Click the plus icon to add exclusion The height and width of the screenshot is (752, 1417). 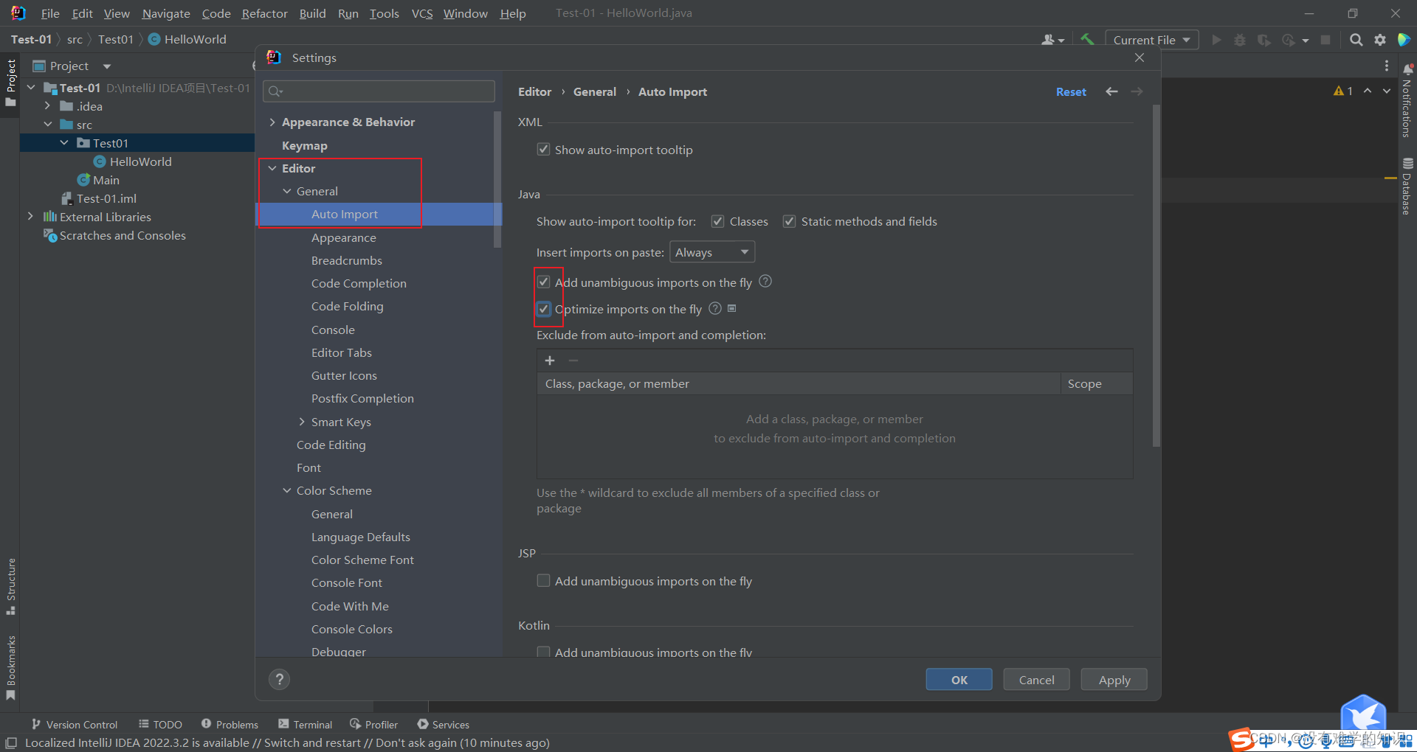550,361
